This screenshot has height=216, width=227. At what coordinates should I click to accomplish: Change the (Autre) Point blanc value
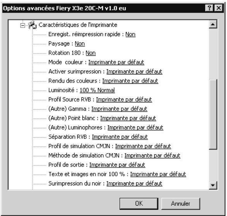[128, 118]
